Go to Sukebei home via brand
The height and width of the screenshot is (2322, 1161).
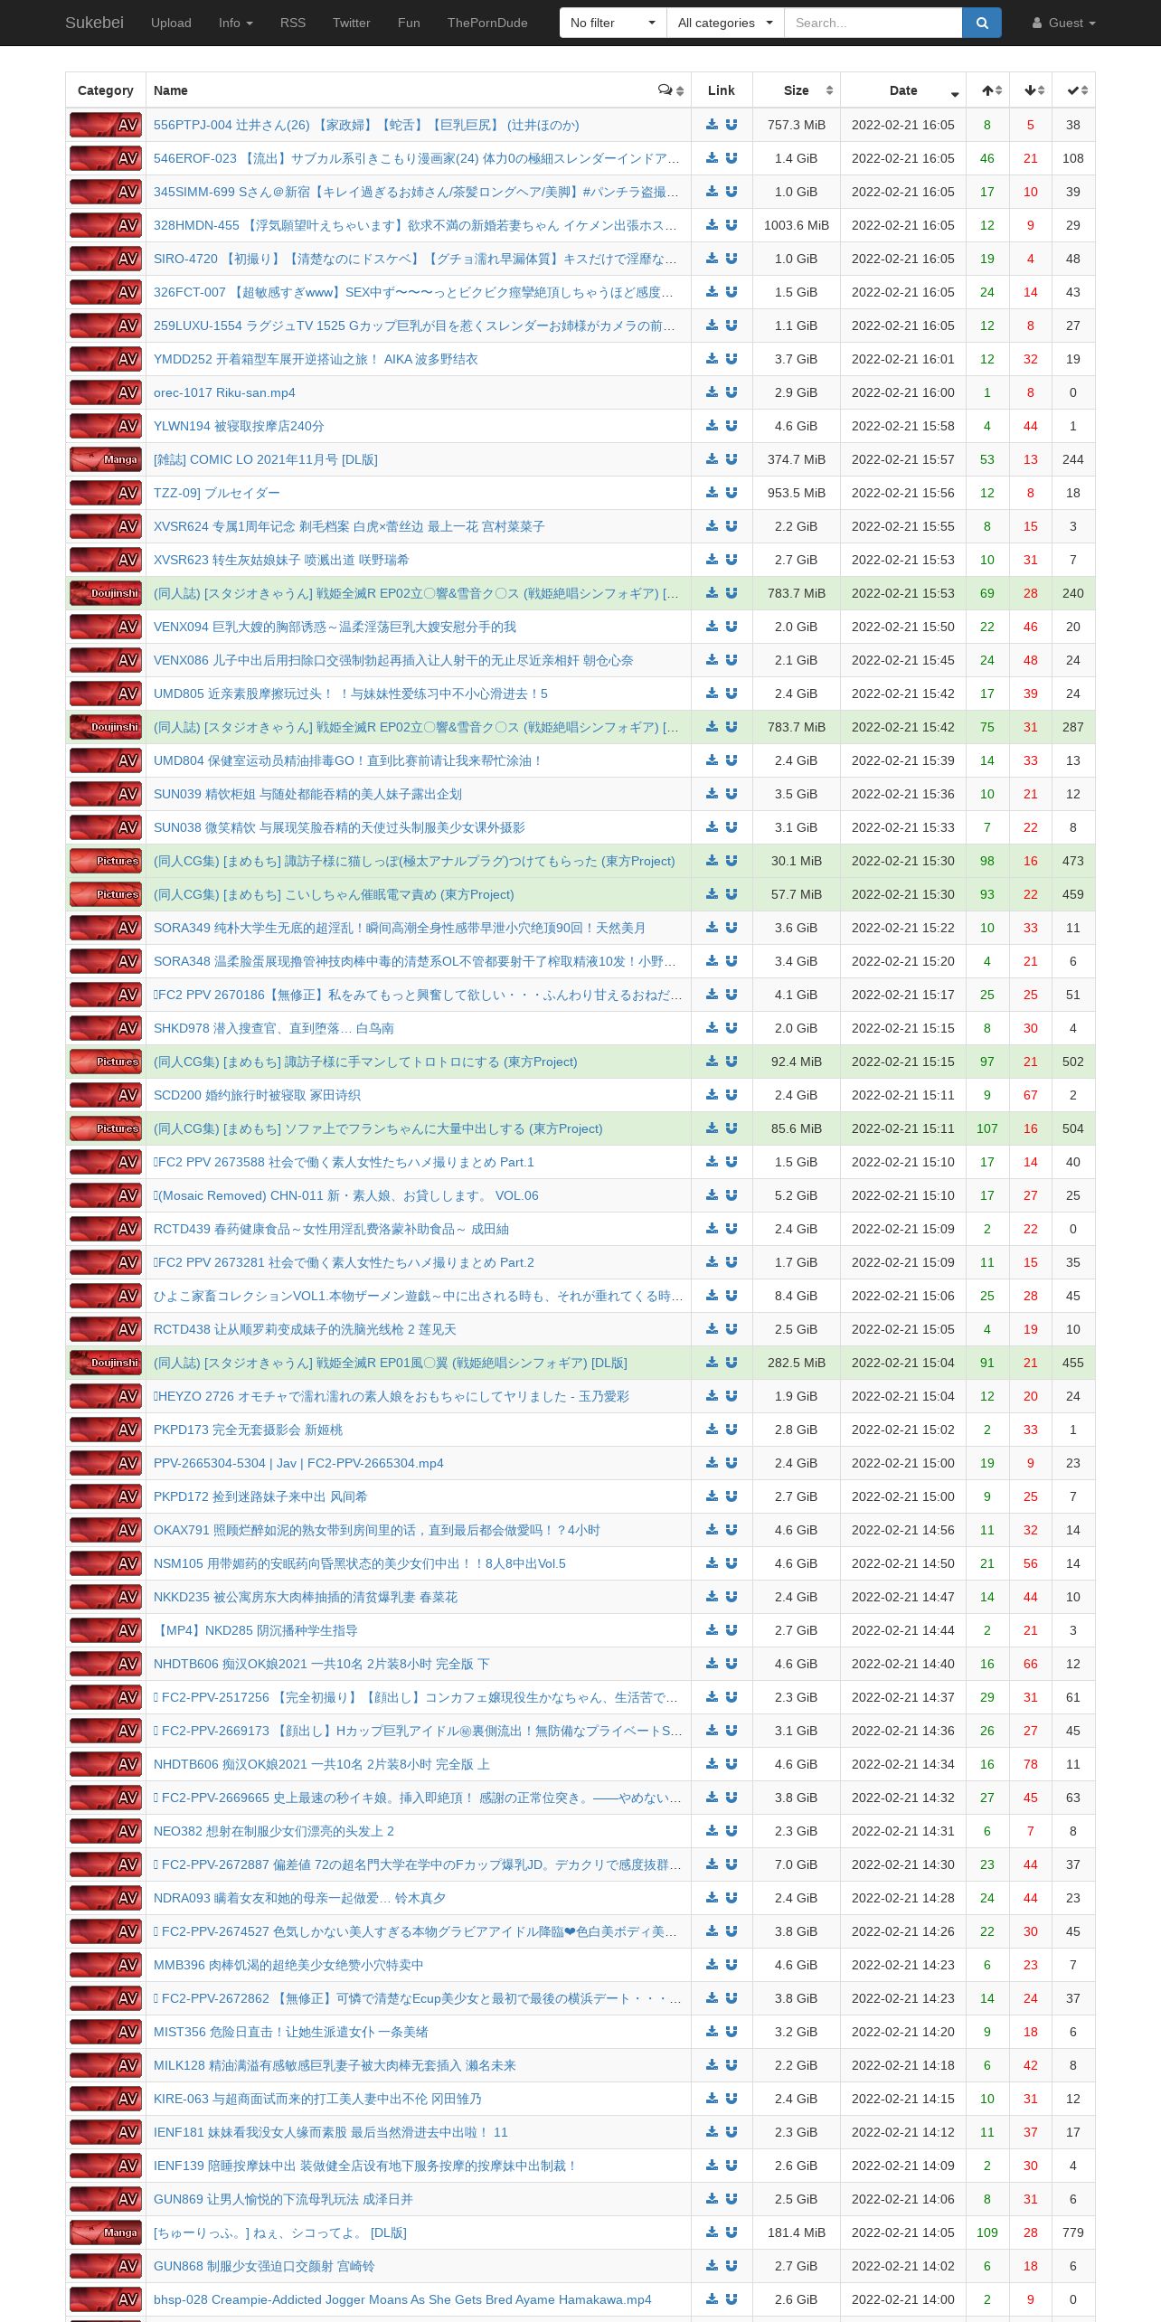pos(94,23)
